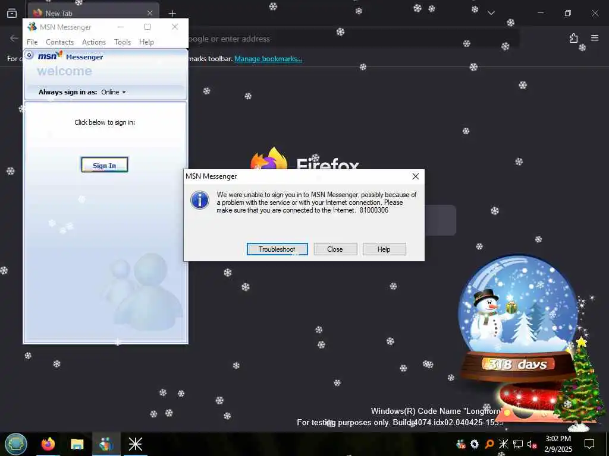Click the MSN butterfly icon in window title bar

click(32, 27)
